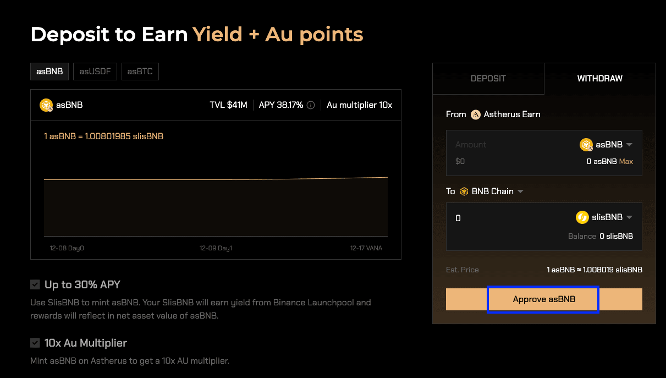Switch to the DEPOSIT tab
Screen dimensions: 666x378
pos(488,79)
